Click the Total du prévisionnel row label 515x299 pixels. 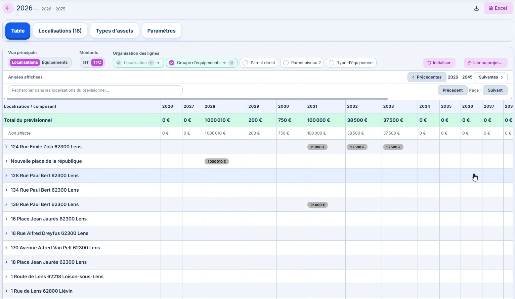pyautogui.click(x=28, y=120)
